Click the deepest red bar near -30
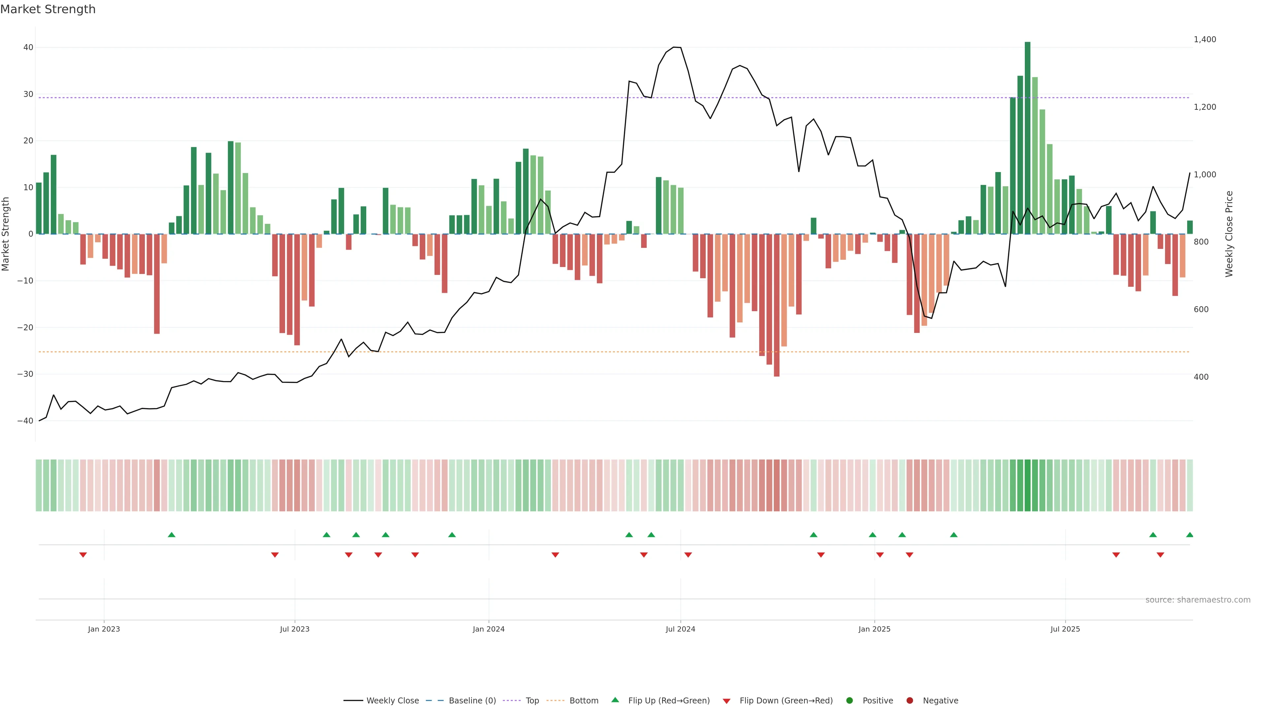 pos(777,305)
